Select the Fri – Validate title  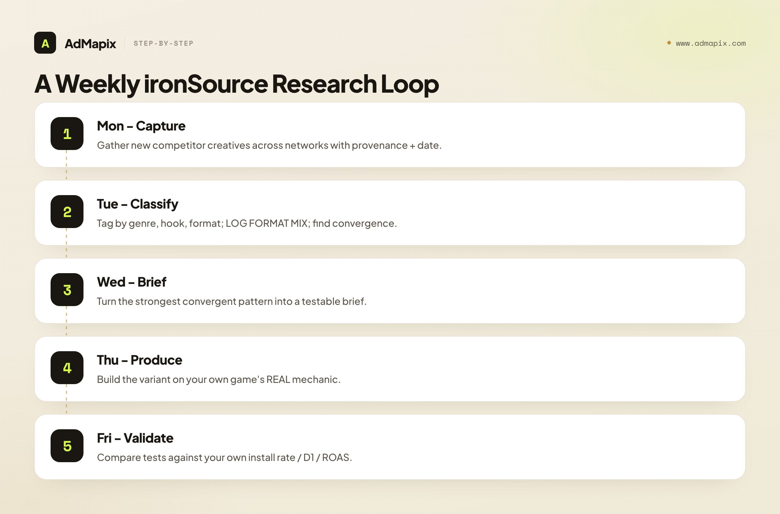click(135, 438)
